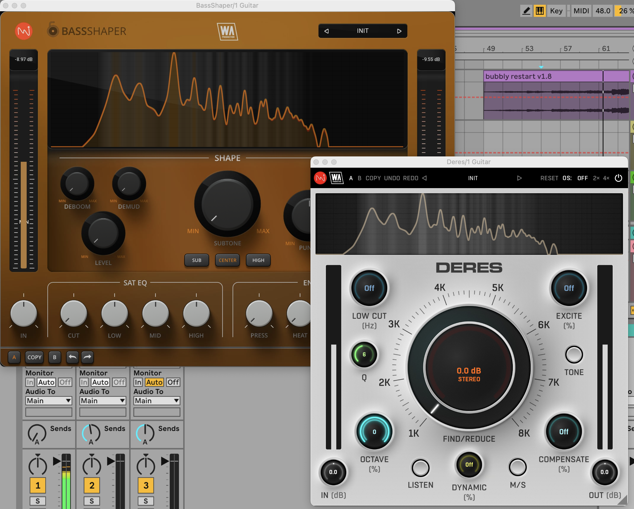Viewport: 634px width, 509px height.
Task: Click COPY in Deres header
Action: coord(373,178)
